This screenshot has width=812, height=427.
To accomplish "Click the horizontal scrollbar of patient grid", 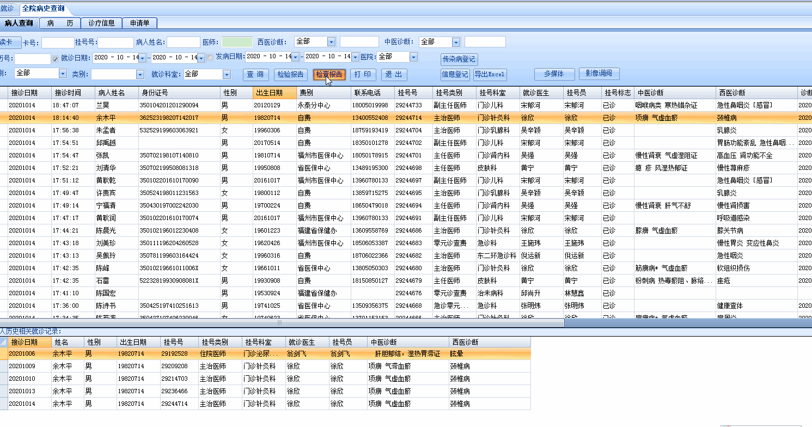I will pyautogui.click(x=280, y=322).
